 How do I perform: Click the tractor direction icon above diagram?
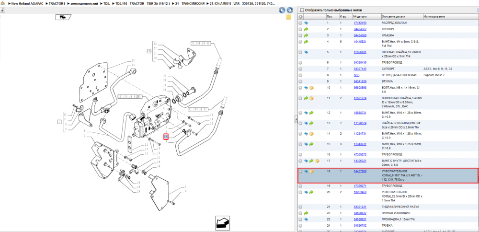click(x=63, y=17)
